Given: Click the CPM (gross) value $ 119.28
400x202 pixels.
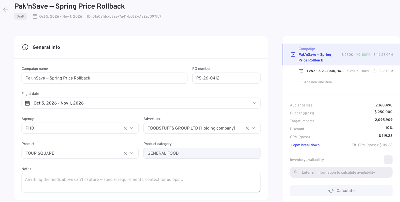Looking at the screenshot, I should [x=385, y=136].
